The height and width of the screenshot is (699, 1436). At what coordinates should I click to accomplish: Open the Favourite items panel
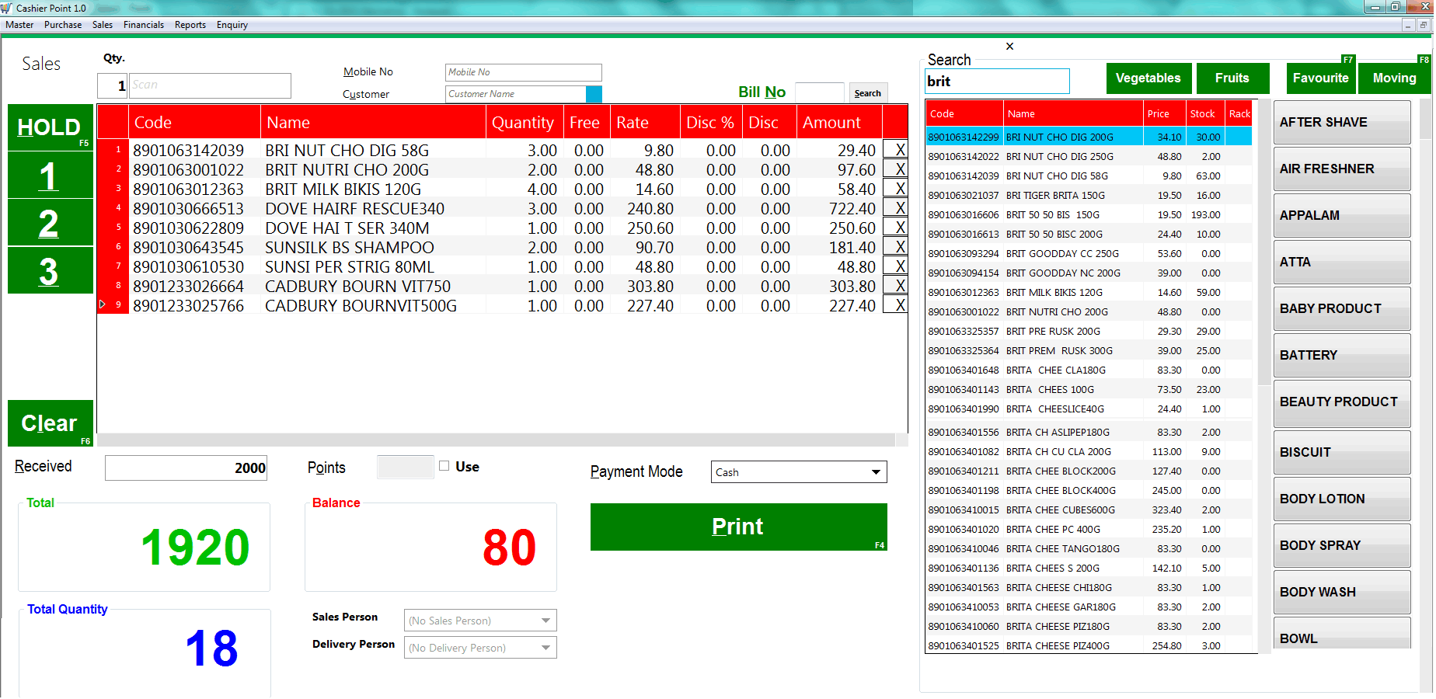point(1320,78)
